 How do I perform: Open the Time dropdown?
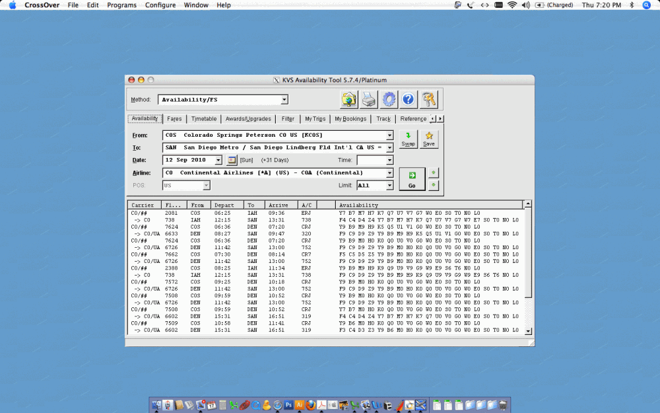(390, 160)
